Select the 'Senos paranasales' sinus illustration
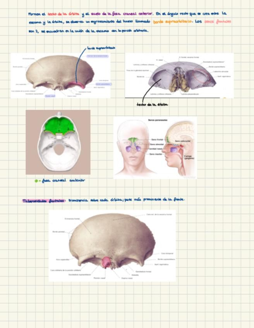 [155, 147]
